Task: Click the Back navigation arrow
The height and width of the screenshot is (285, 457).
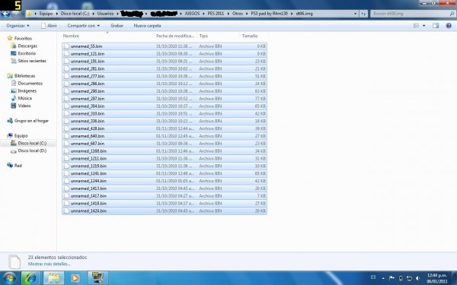Action: (5, 14)
